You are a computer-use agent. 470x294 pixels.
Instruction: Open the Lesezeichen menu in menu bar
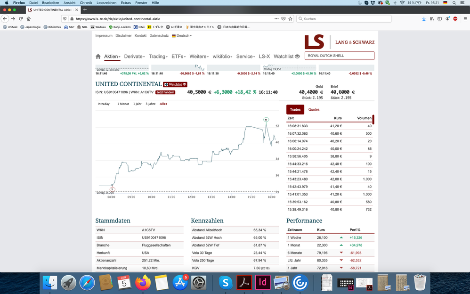(x=107, y=3)
